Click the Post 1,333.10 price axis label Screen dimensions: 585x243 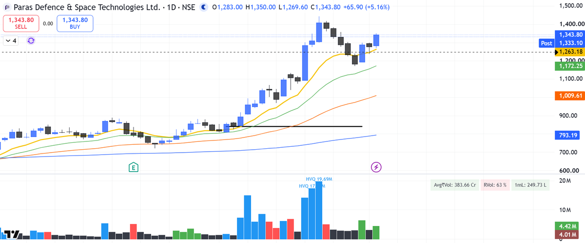pos(561,43)
